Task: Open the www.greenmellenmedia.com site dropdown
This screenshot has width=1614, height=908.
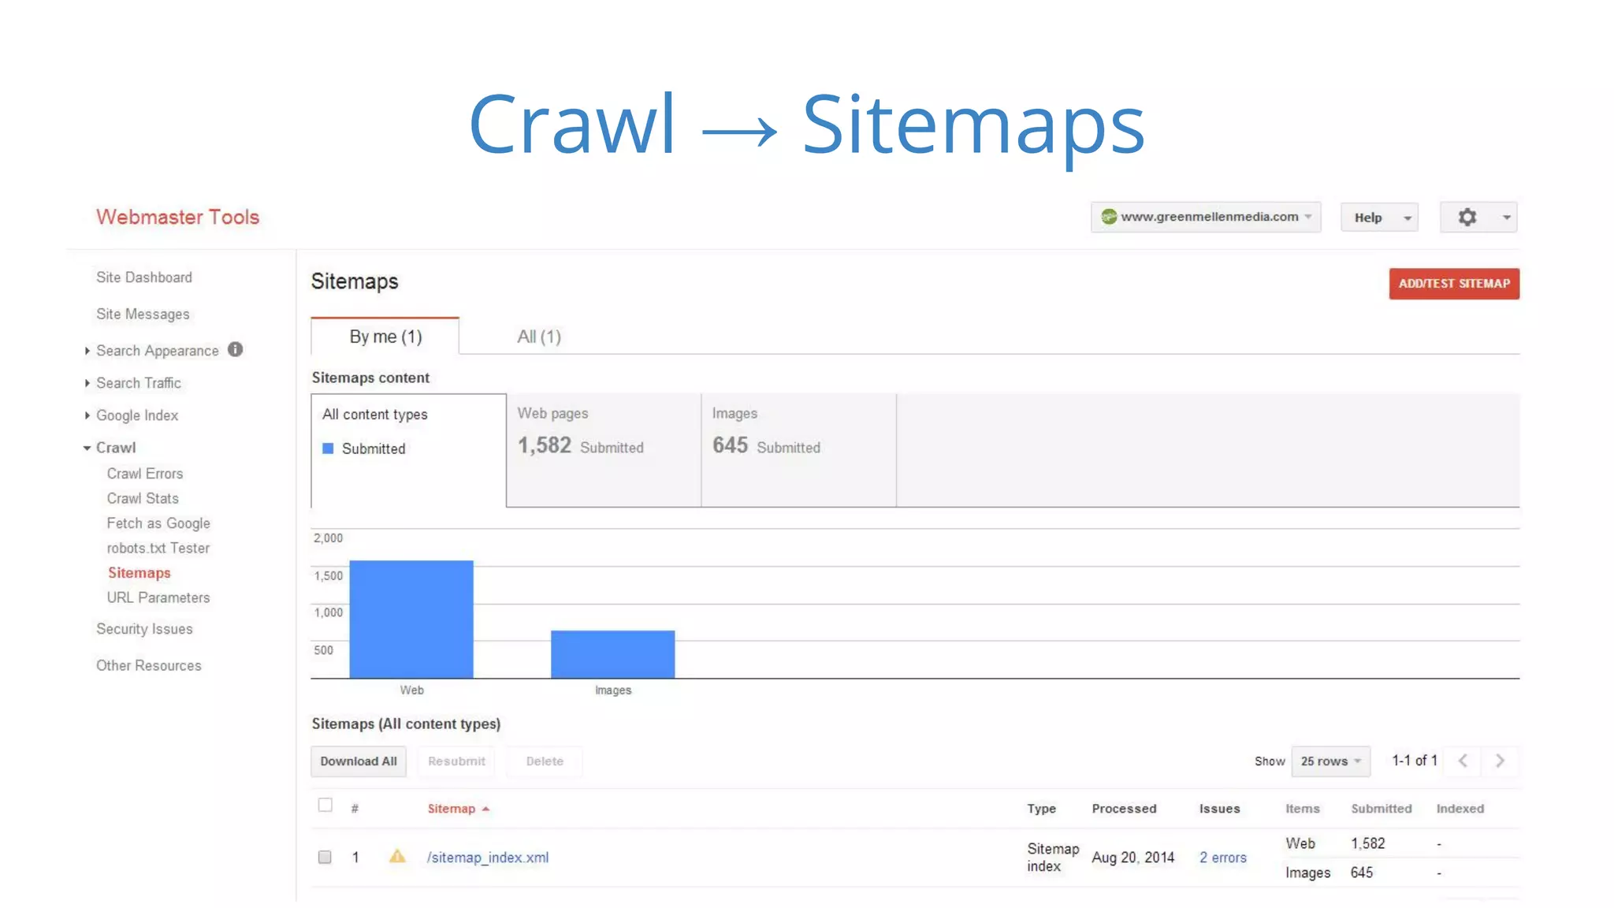Action: pyautogui.click(x=1206, y=217)
